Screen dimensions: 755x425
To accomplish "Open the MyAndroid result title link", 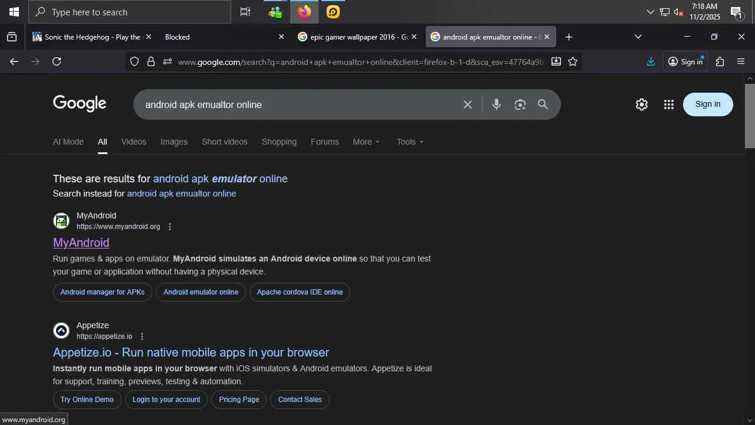I will (x=81, y=243).
